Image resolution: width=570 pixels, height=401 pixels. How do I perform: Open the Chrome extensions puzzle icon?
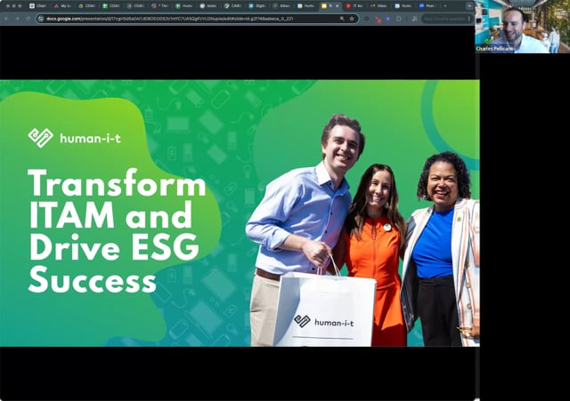point(399,19)
